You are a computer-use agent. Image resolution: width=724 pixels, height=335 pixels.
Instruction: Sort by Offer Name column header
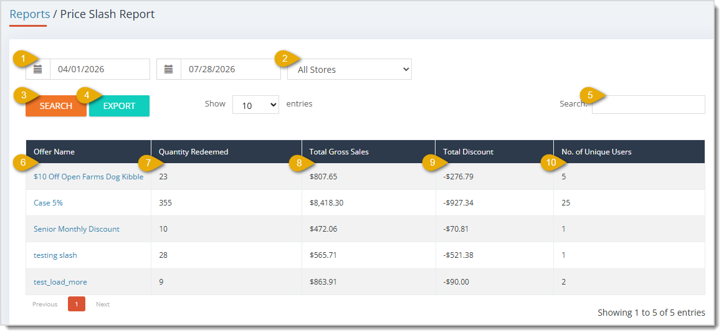(88, 152)
